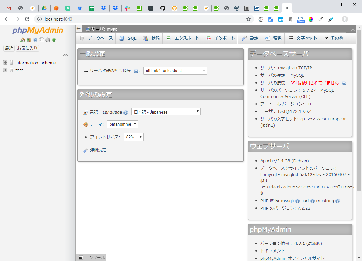
Task: Collapse navigation panel with left arrow icon
Action: (79, 29)
